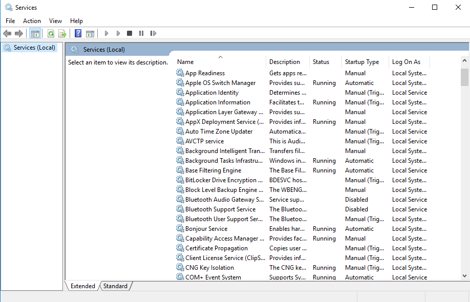Viewport: 470px width, 302px height.
Task: Click the Stop Service square icon
Action: point(130,33)
